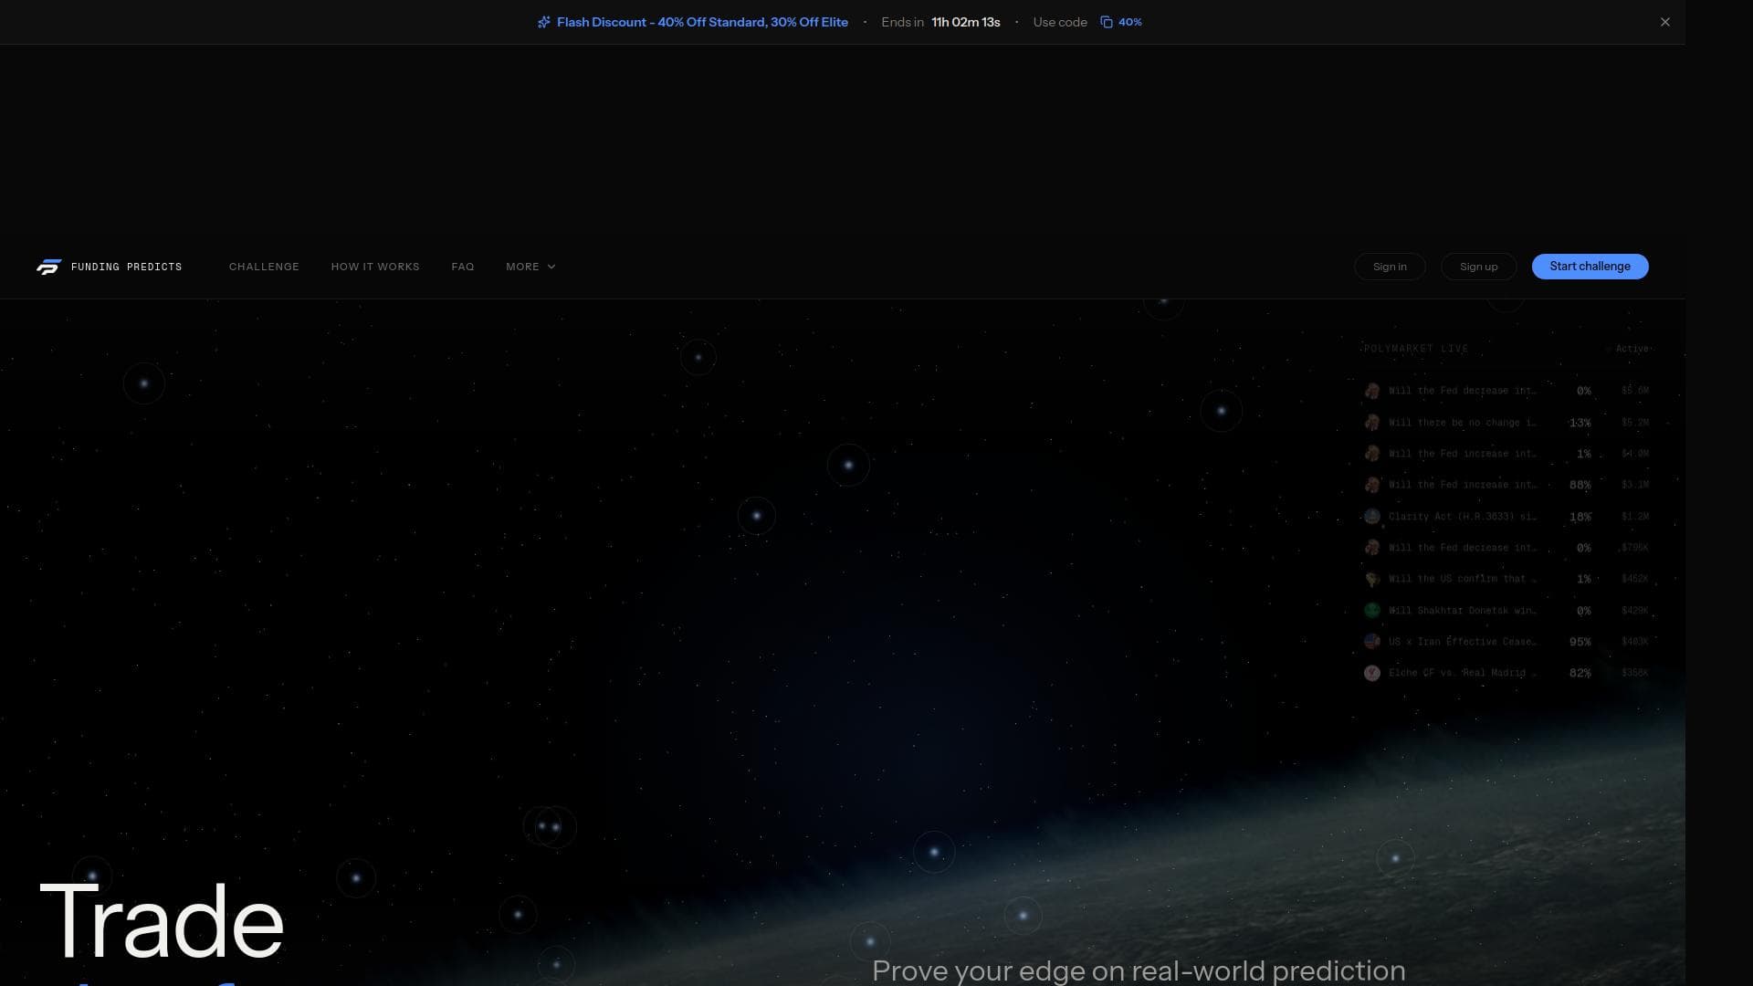Click the POLYMARKET LIVE heading
The width and height of the screenshot is (1753, 986).
(1416, 349)
